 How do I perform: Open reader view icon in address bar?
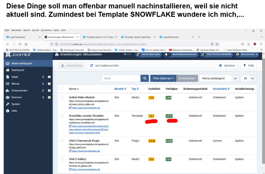tap(212, 44)
